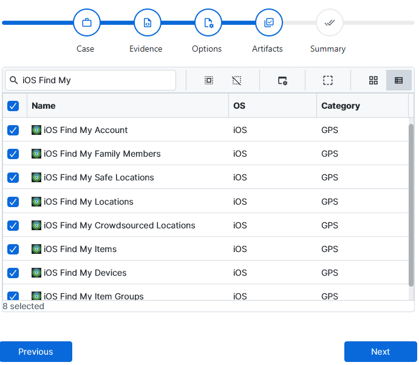Click the 8 selected status text

pos(23,306)
